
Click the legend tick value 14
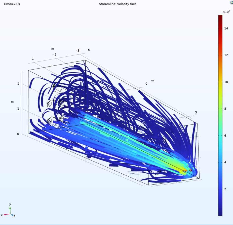tap(226, 28)
